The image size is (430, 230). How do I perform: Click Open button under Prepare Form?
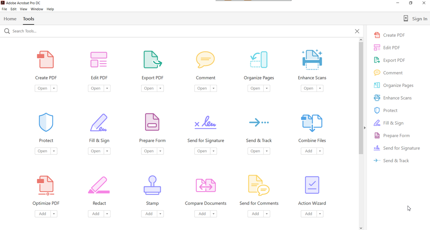149,151
